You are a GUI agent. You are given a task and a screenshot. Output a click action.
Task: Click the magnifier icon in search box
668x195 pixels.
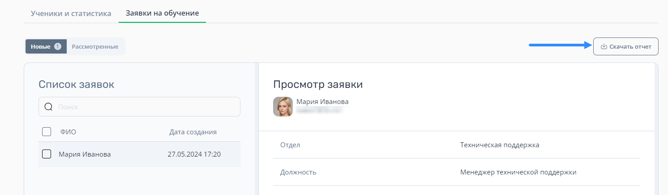(48, 107)
